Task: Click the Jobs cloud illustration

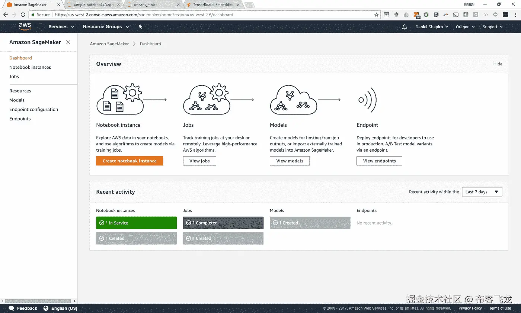Action: 207,99
